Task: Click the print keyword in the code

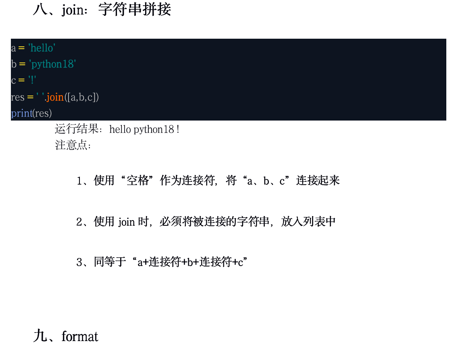Action: pos(21,113)
